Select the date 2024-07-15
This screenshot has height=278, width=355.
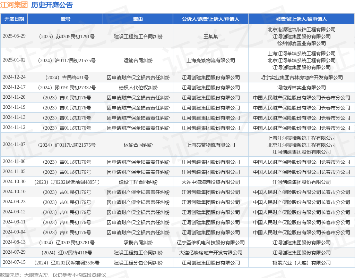pos(14,262)
